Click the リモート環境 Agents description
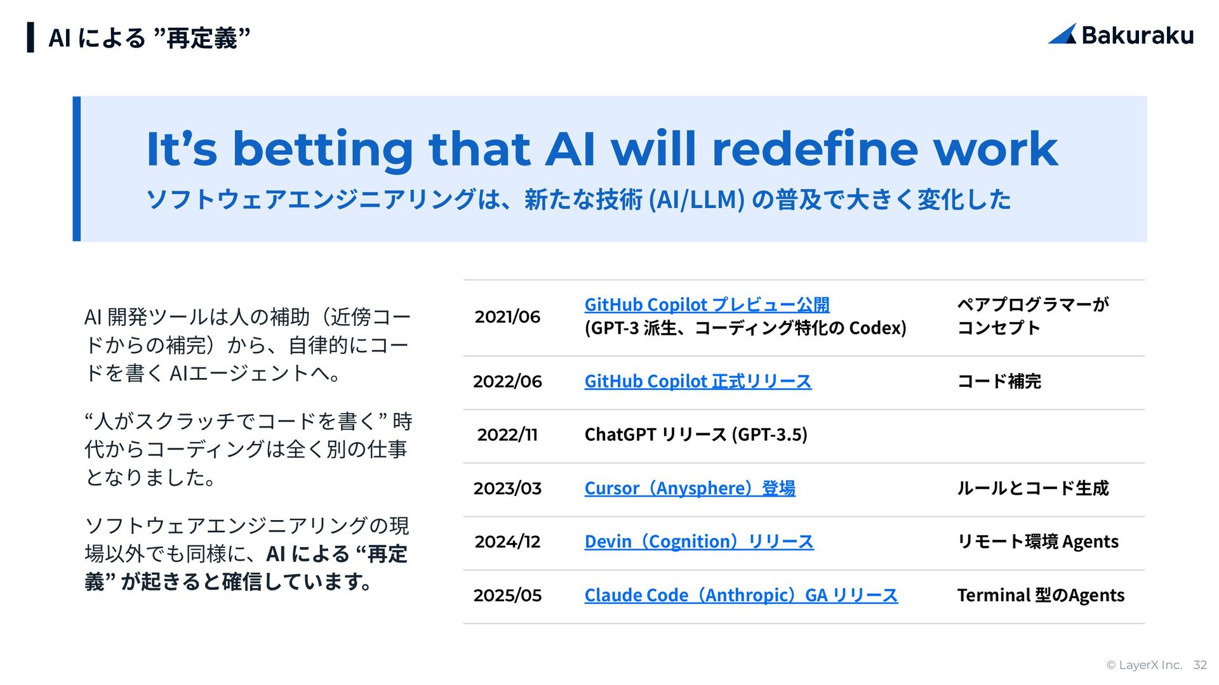The width and height of the screenshot is (1219, 685). (x=1037, y=542)
